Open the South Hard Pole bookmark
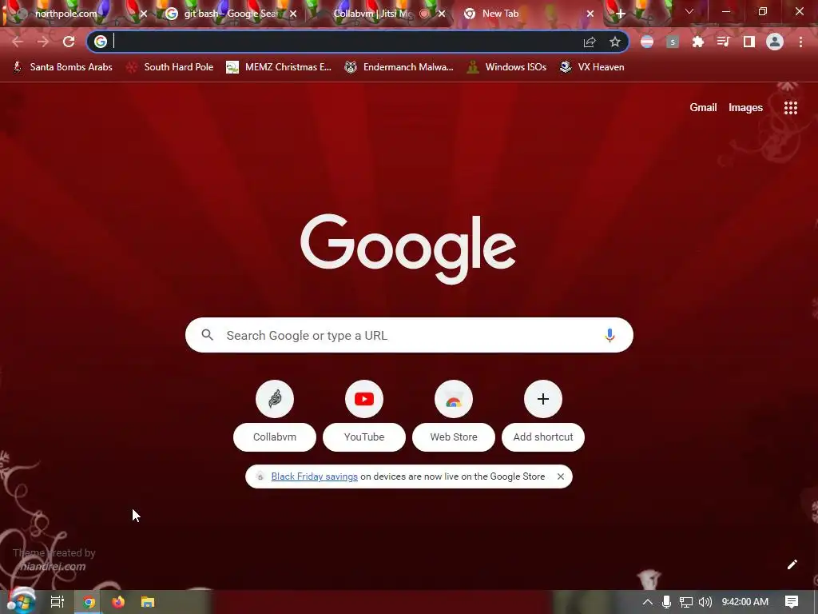Viewport: 818px width, 614px height. tap(170, 67)
